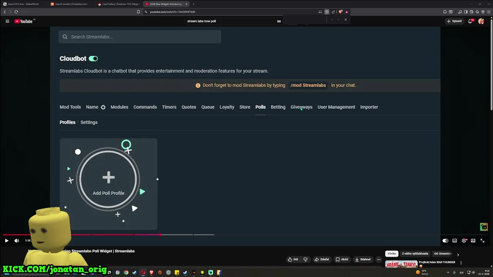Turn on subtitles in the video player
Image resolution: width=493 pixels, height=277 pixels.
[455, 240]
